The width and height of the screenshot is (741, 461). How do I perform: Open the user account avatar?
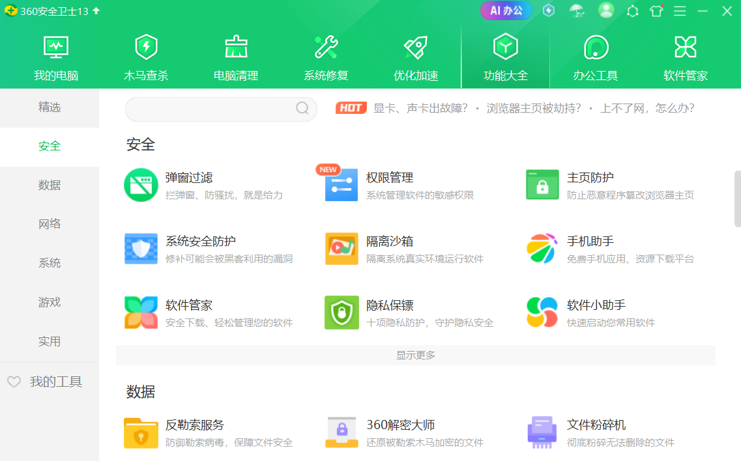[x=606, y=10]
